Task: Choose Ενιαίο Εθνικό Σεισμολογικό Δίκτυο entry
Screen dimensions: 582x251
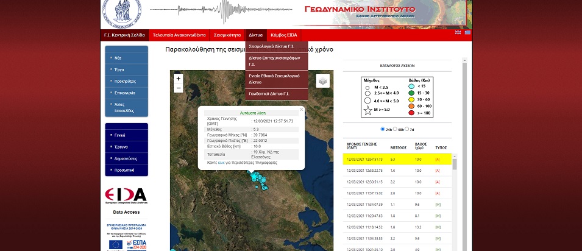Action: [277, 79]
